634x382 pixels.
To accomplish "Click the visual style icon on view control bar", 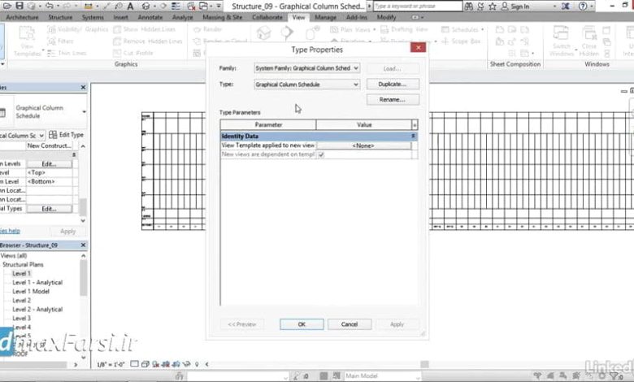I will [145, 364].
